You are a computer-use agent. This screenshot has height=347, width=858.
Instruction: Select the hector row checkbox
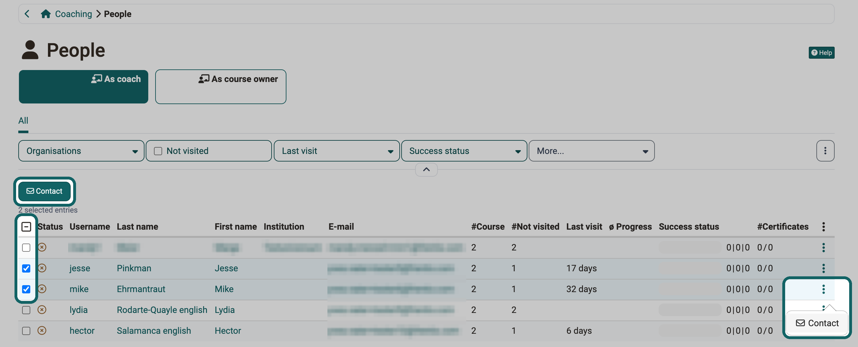point(26,331)
